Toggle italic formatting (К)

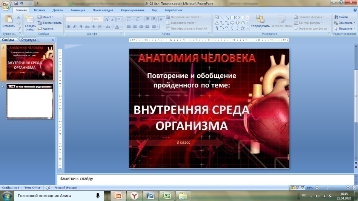tap(75, 27)
